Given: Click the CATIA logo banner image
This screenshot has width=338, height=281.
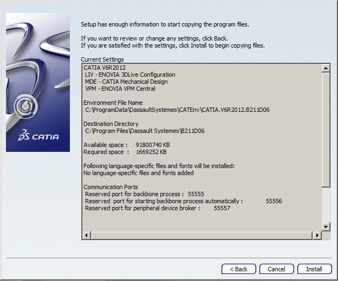Looking at the screenshot, I should 38,82.
